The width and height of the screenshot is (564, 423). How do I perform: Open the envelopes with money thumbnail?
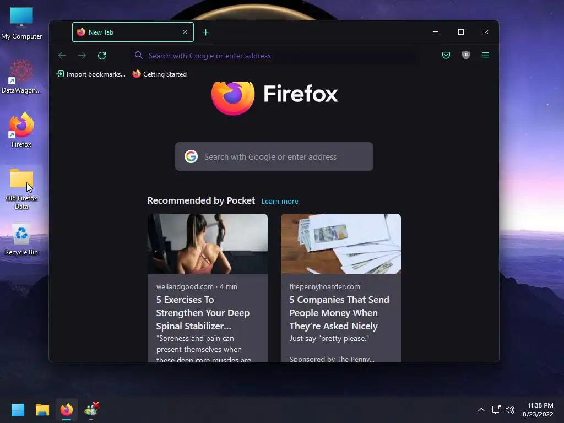[340, 243]
